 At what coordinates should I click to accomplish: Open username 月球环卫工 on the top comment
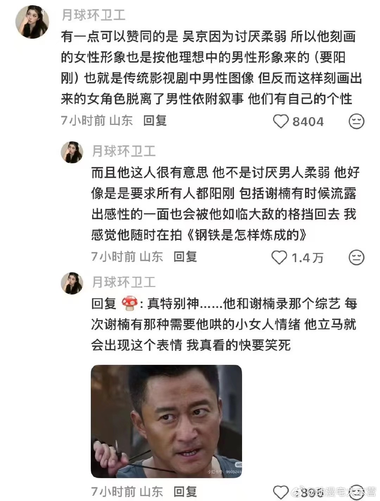pos(94,15)
